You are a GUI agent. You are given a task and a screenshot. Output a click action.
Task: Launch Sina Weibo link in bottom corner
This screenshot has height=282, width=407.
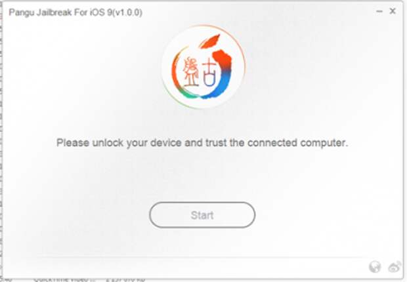395,267
